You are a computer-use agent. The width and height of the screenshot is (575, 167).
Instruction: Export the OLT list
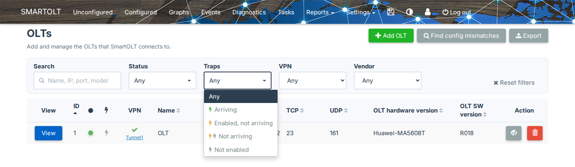tap(529, 36)
